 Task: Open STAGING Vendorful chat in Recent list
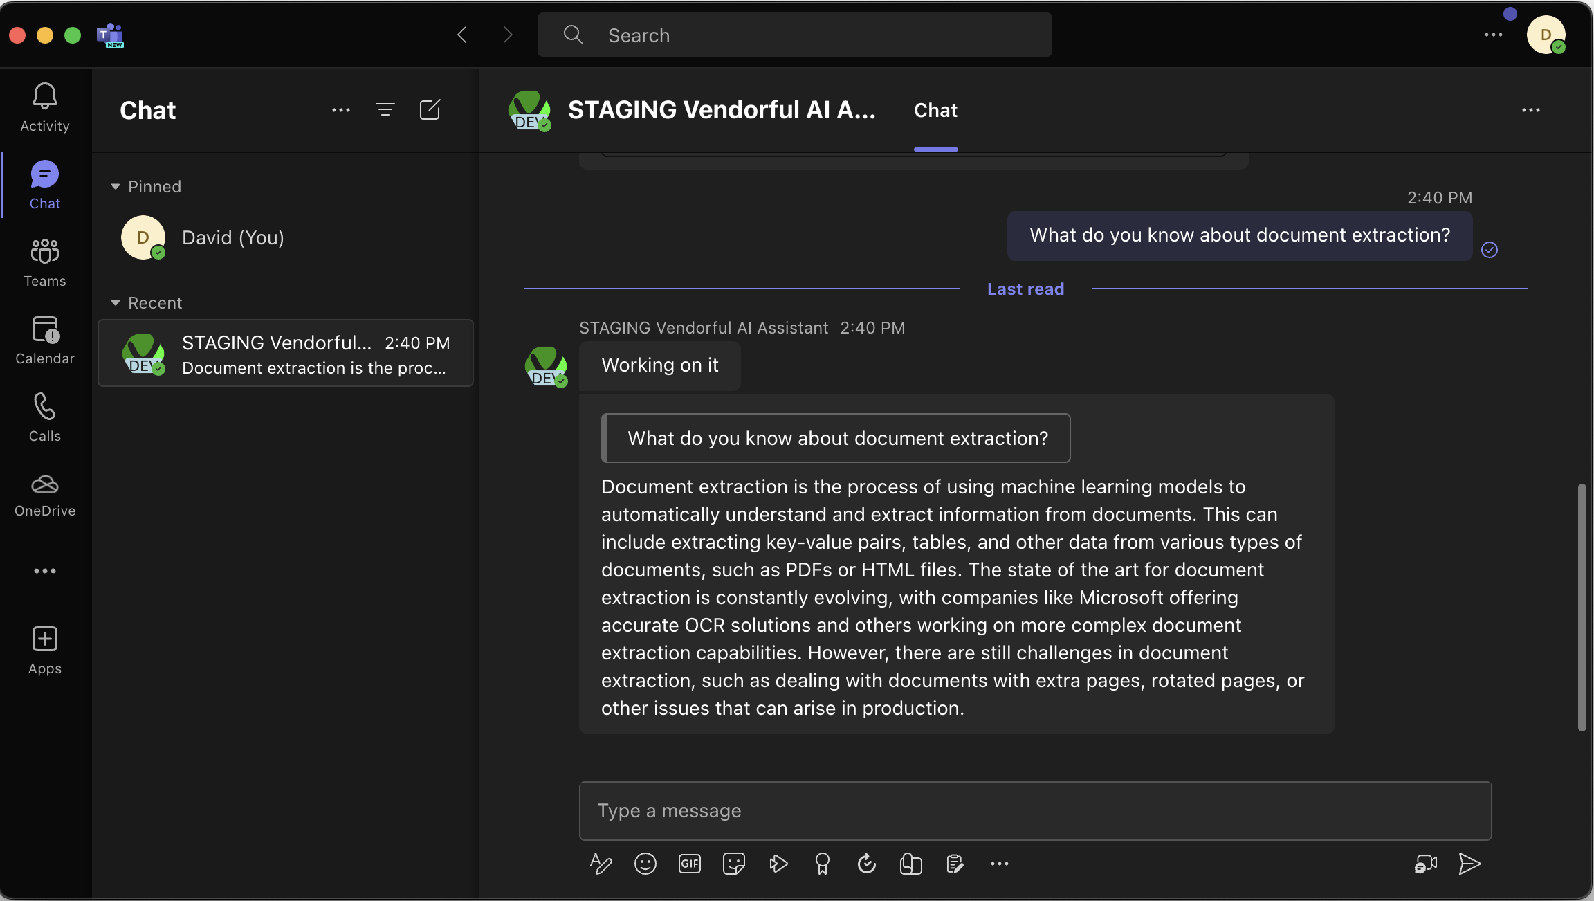(286, 354)
